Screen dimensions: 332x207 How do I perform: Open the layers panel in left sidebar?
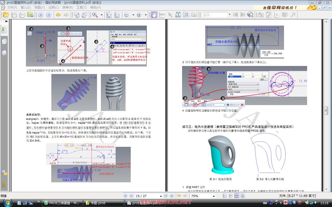tap(4, 53)
